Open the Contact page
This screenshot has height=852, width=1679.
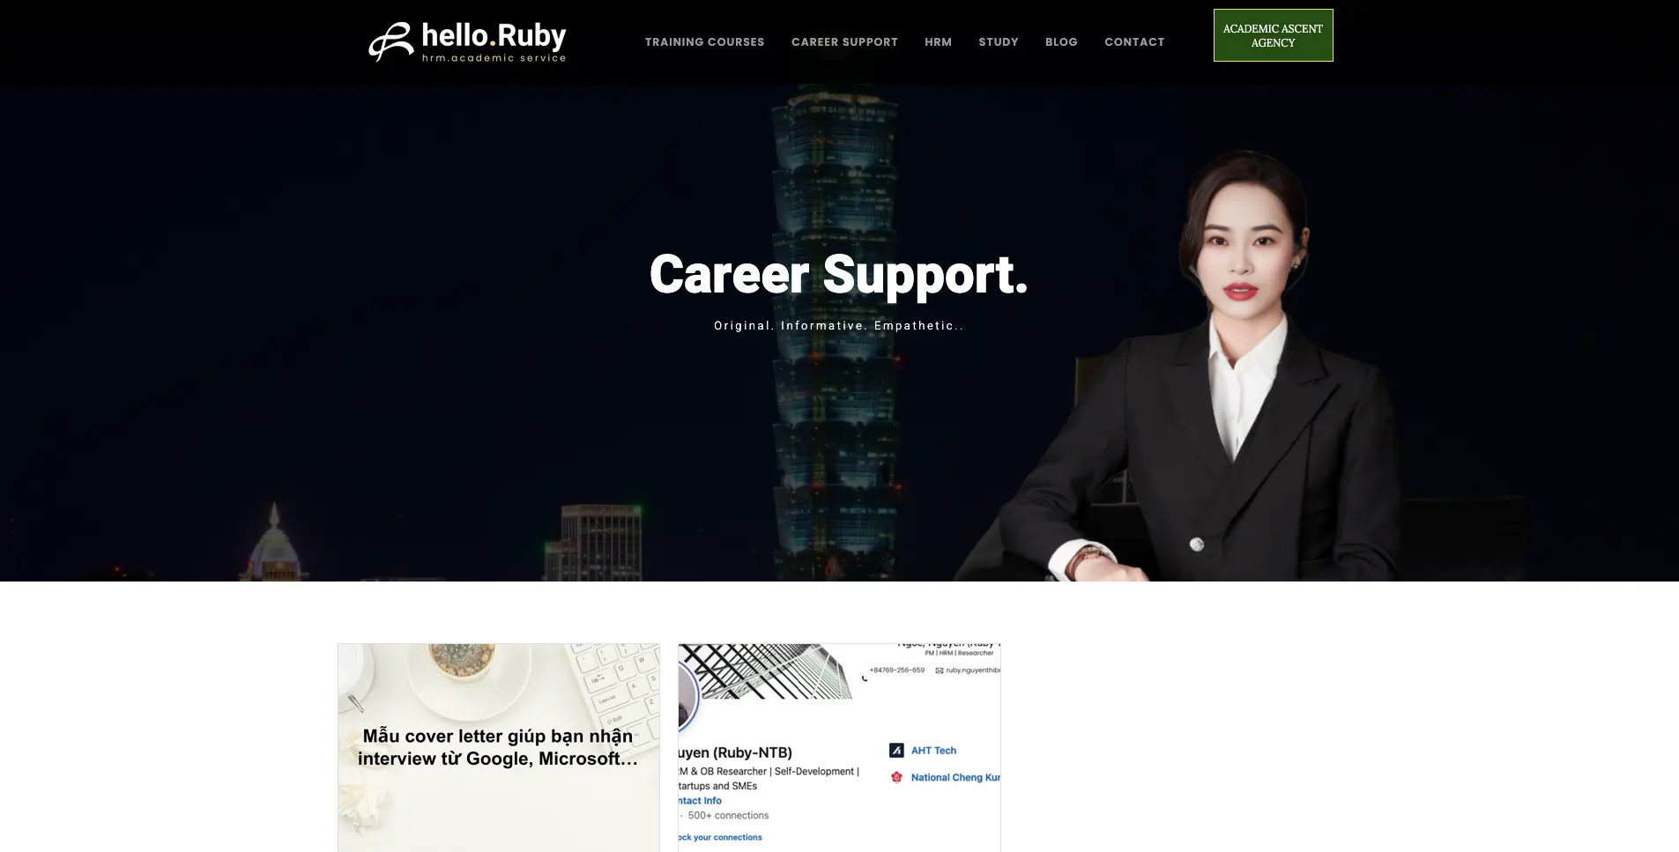pos(1134,42)
